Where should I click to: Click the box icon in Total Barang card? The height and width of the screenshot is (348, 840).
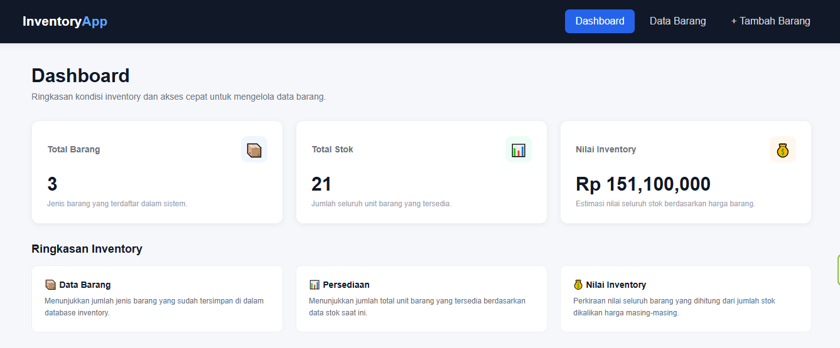pyautogui.click(x=254, y=149)
